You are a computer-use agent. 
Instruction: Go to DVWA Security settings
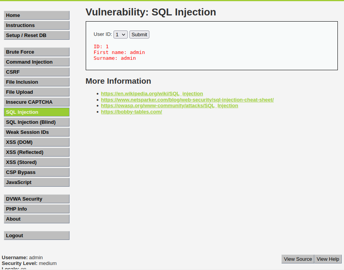click(x=36, y=199)
